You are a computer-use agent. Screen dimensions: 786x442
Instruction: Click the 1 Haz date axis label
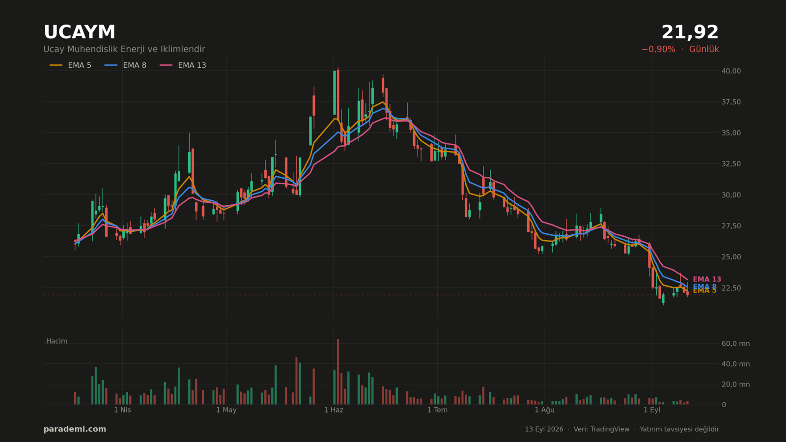(334, 410)
